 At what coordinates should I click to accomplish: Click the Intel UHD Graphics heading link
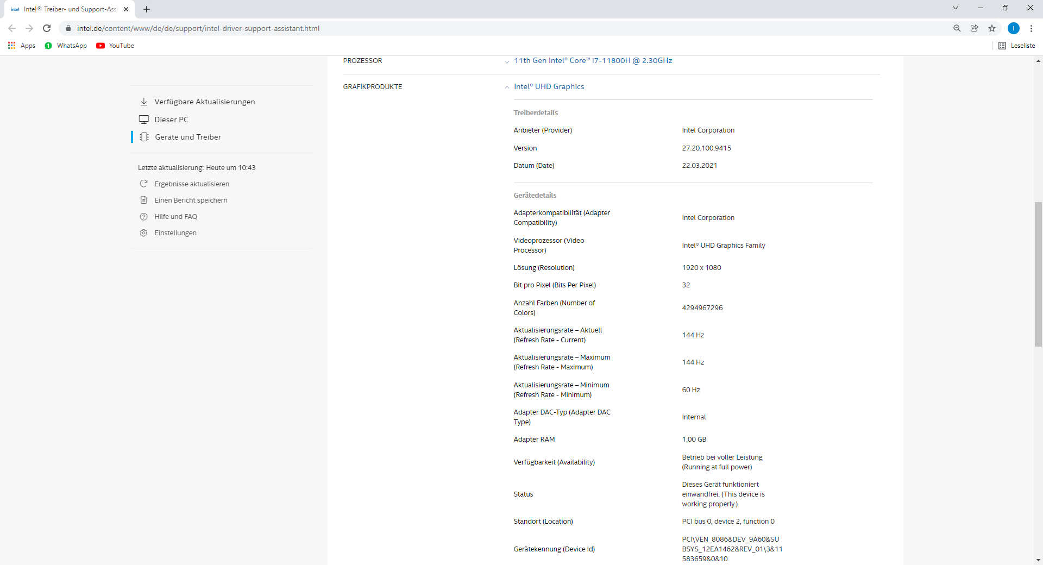[x=549, y=86]
